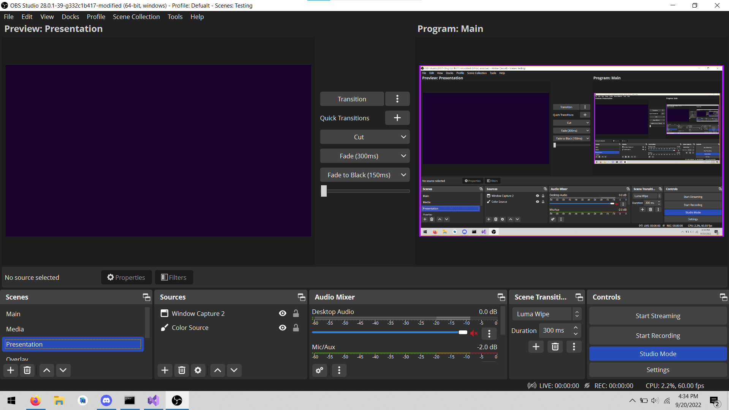Undock the Scene Transitions panel
The image size is (729, 410).
coord(579,297)
